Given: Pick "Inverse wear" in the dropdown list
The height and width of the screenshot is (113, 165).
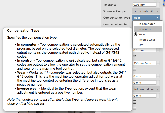Looking at the screenshot, I should point(147,40).
